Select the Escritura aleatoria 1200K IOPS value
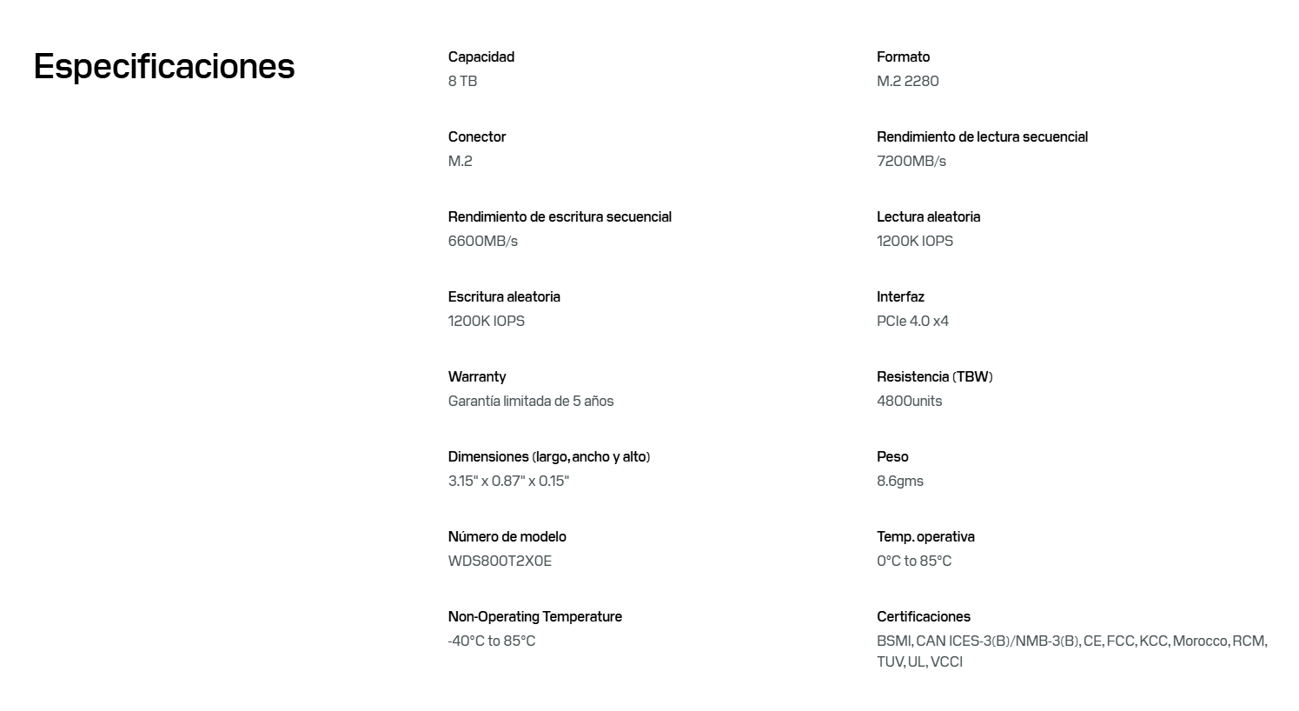The image size is (1299, 711). click(x=487, y=321)
